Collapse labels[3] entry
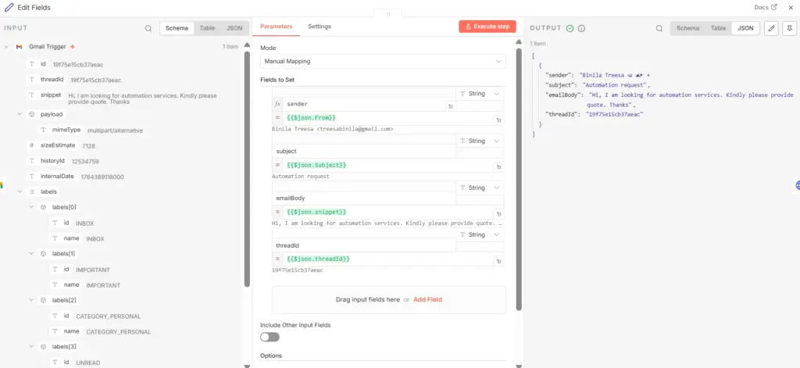 click(31, 347)
